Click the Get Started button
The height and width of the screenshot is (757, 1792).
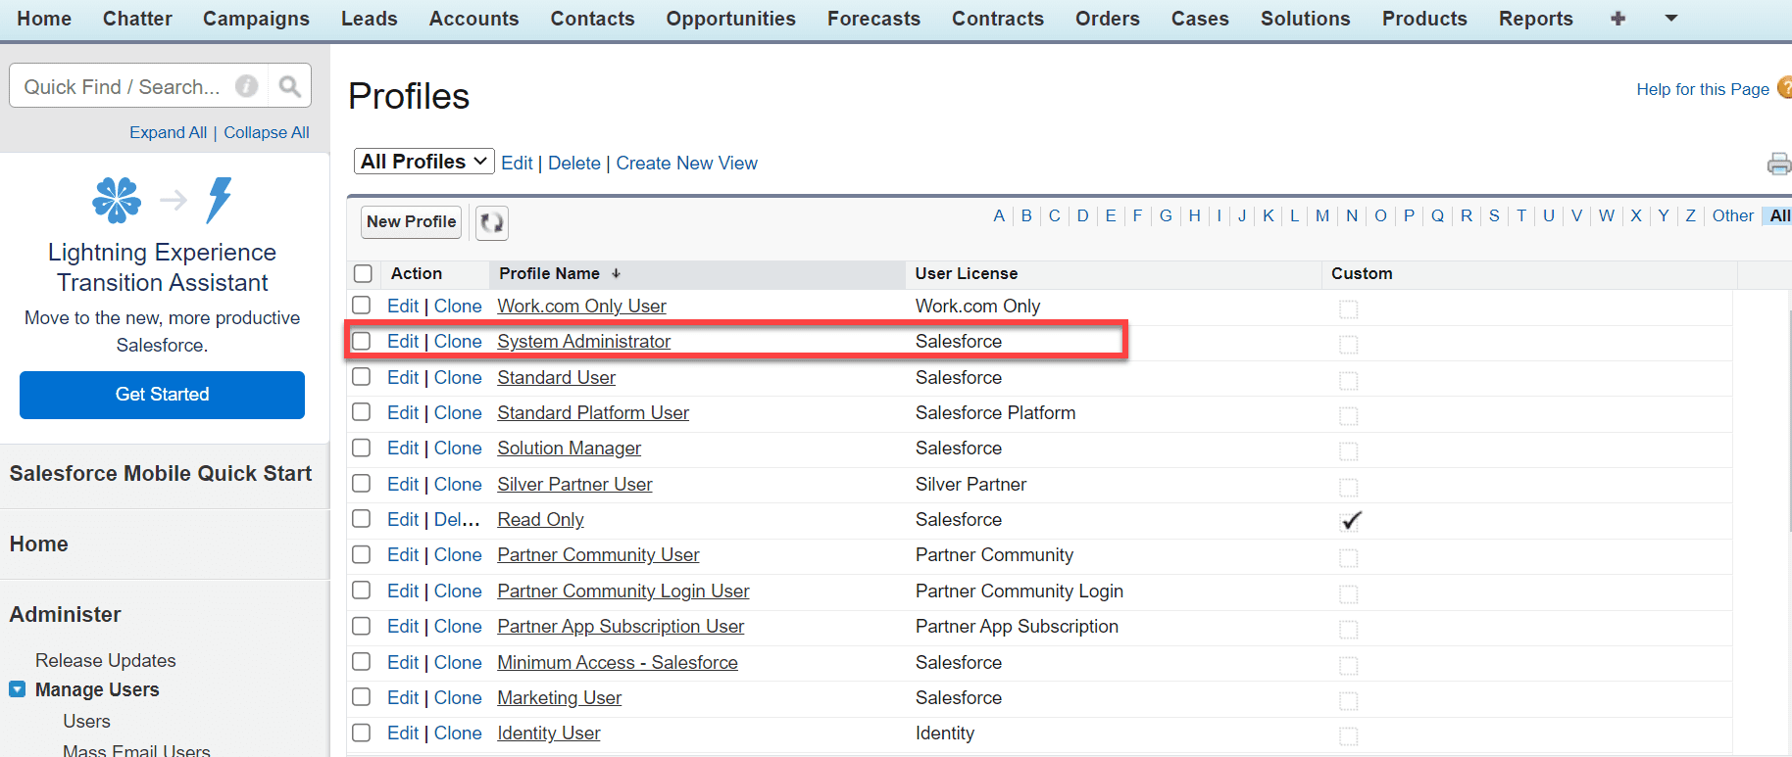(162, 395)
